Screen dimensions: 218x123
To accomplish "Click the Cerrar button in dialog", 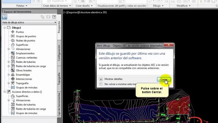I will [164, 79].
